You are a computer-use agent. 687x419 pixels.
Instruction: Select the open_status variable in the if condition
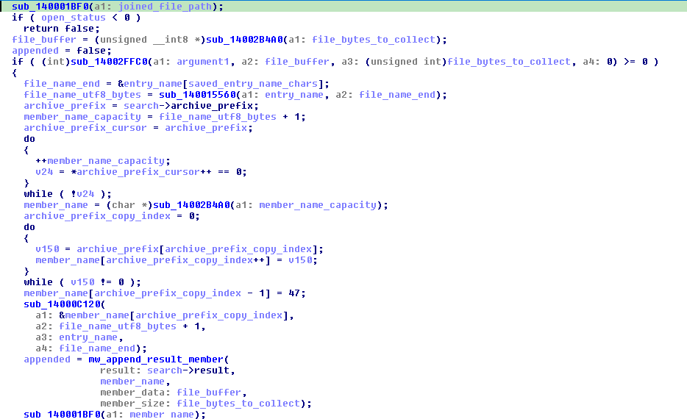coord(73,18)
